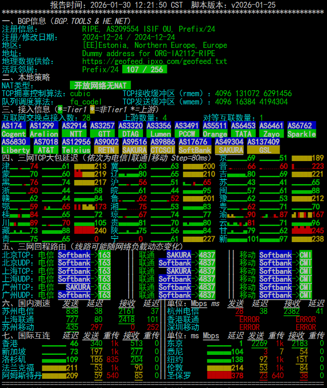Click the rmem values 4096 131072 6291456
The height and width of the screenshot is (388, 327).
pos(253,93)
